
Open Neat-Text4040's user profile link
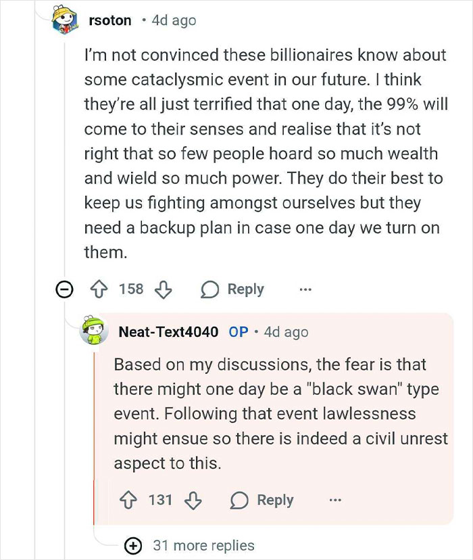[x=168, y=331]
